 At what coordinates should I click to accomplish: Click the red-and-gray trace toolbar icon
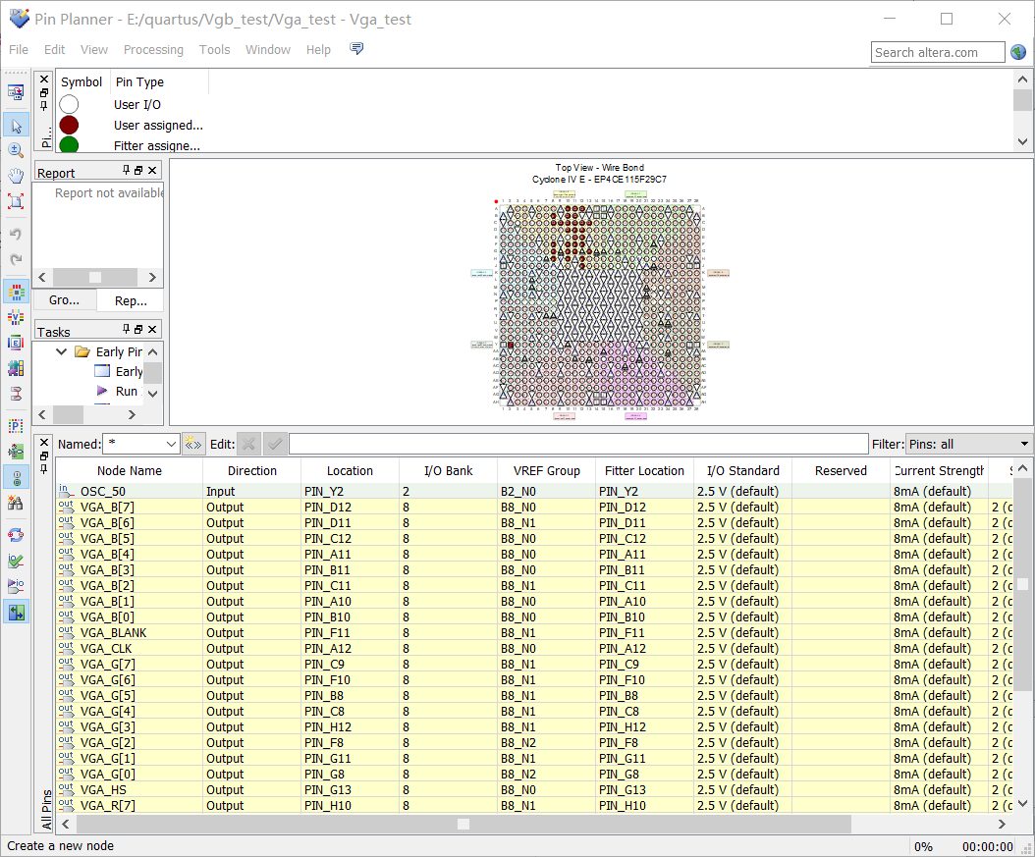[x=16, y=394]
